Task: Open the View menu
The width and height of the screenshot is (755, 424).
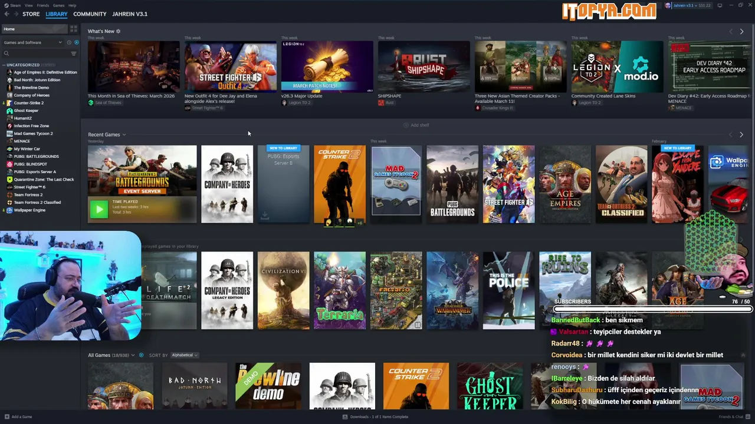Action: (28, 5)
